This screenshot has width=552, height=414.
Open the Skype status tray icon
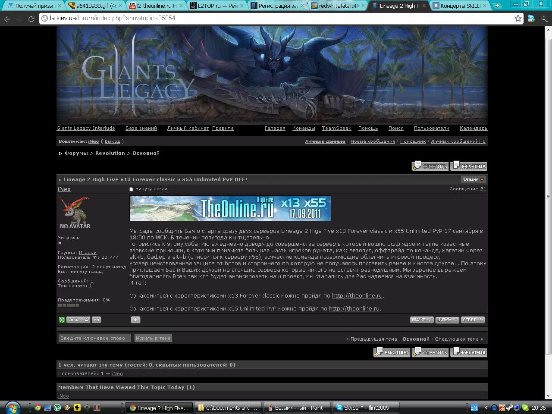point(525,408)
